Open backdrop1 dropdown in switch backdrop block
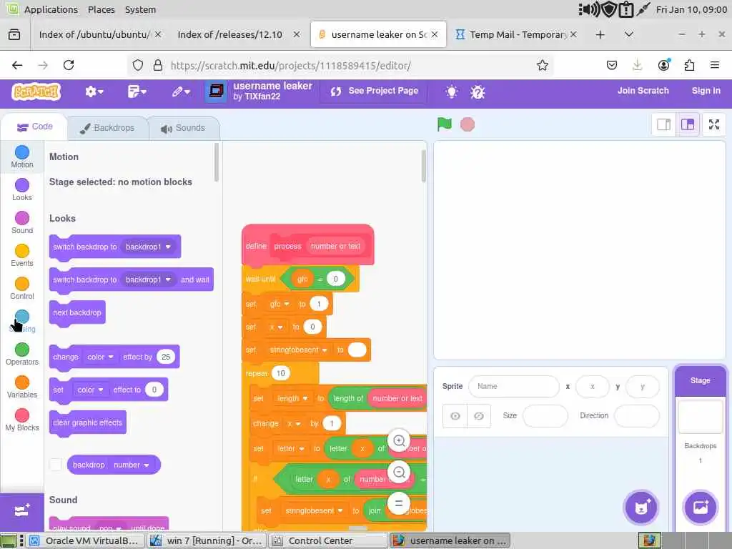 148,247
